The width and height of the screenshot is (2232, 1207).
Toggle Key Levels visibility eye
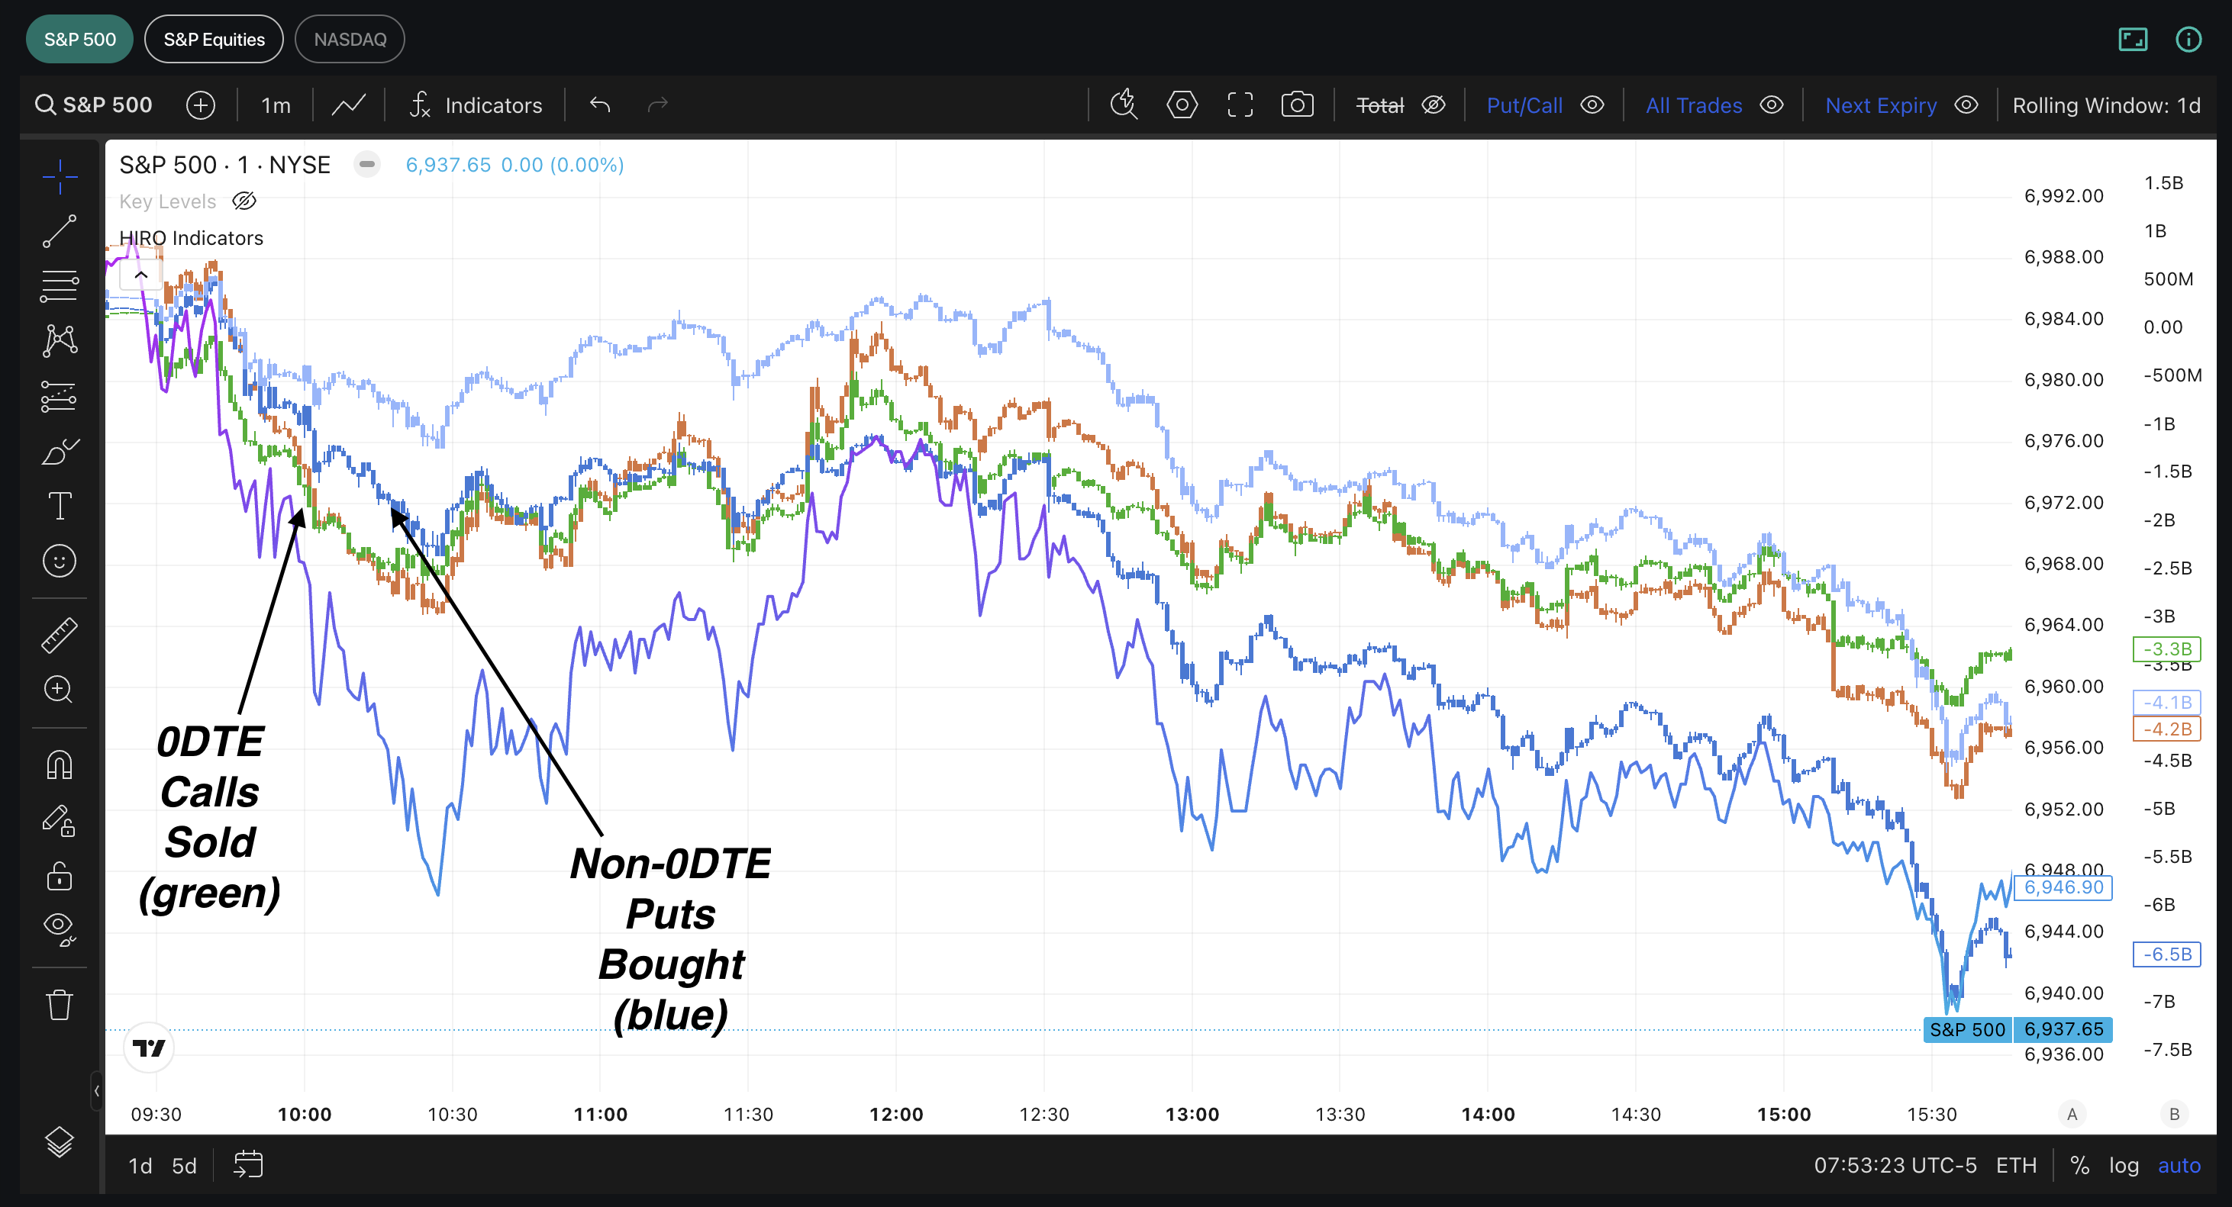click(x=244, y=201)
